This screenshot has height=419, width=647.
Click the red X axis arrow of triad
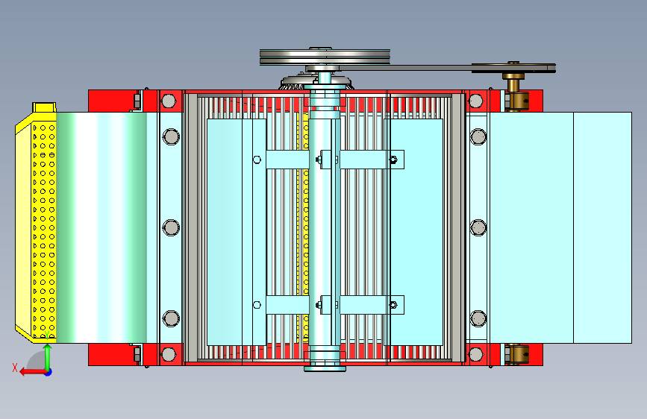(32, 372)
